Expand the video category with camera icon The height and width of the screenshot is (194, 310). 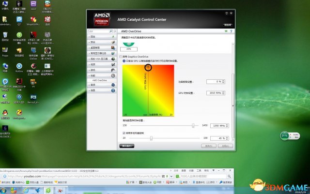102,64
